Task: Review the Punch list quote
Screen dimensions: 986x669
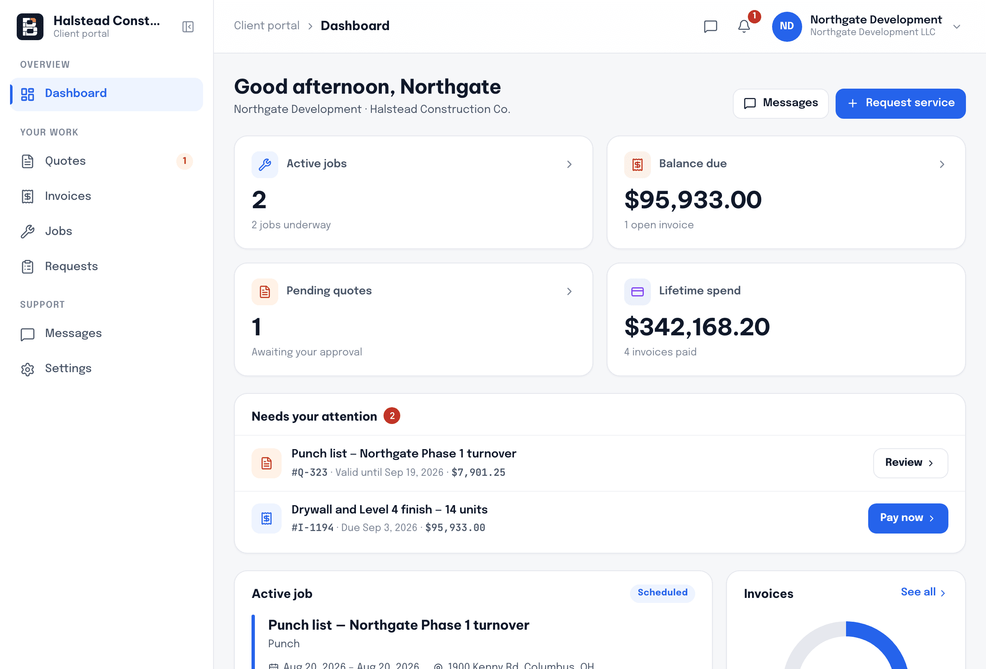Action: coord(910,463)
